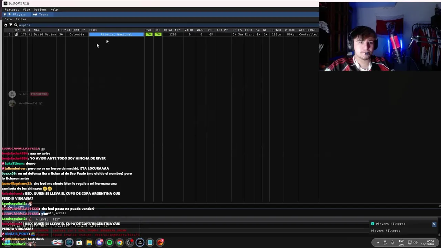The width and height of the screenshot is (441, 248).
Task: Open the Features menu
Action: (x=12, y=10)
